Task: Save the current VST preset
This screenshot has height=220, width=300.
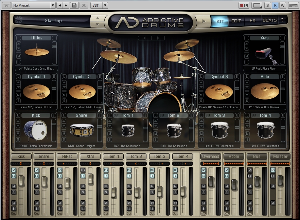Action: tap(74, 5)
